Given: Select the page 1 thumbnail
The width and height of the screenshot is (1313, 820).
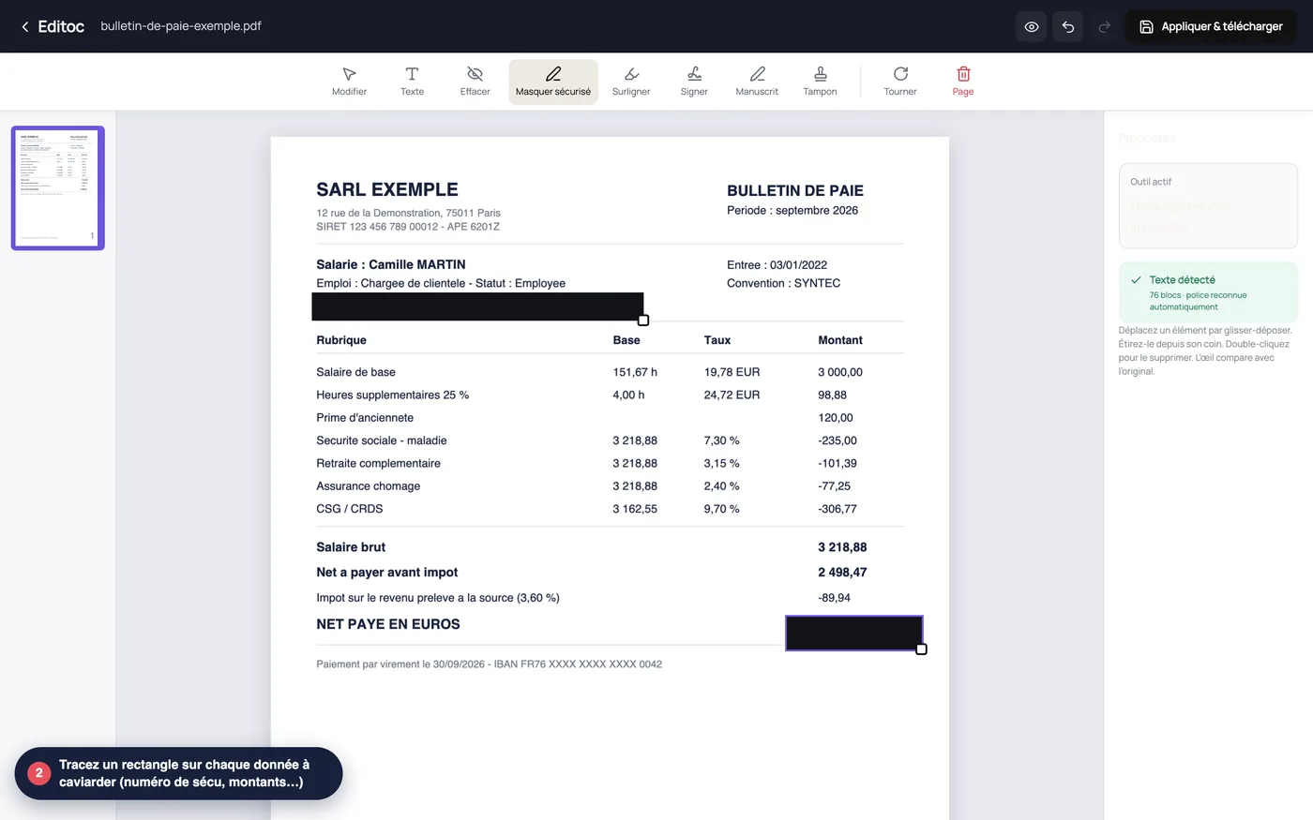Looking at the screenshot, I should click(58, 188).
